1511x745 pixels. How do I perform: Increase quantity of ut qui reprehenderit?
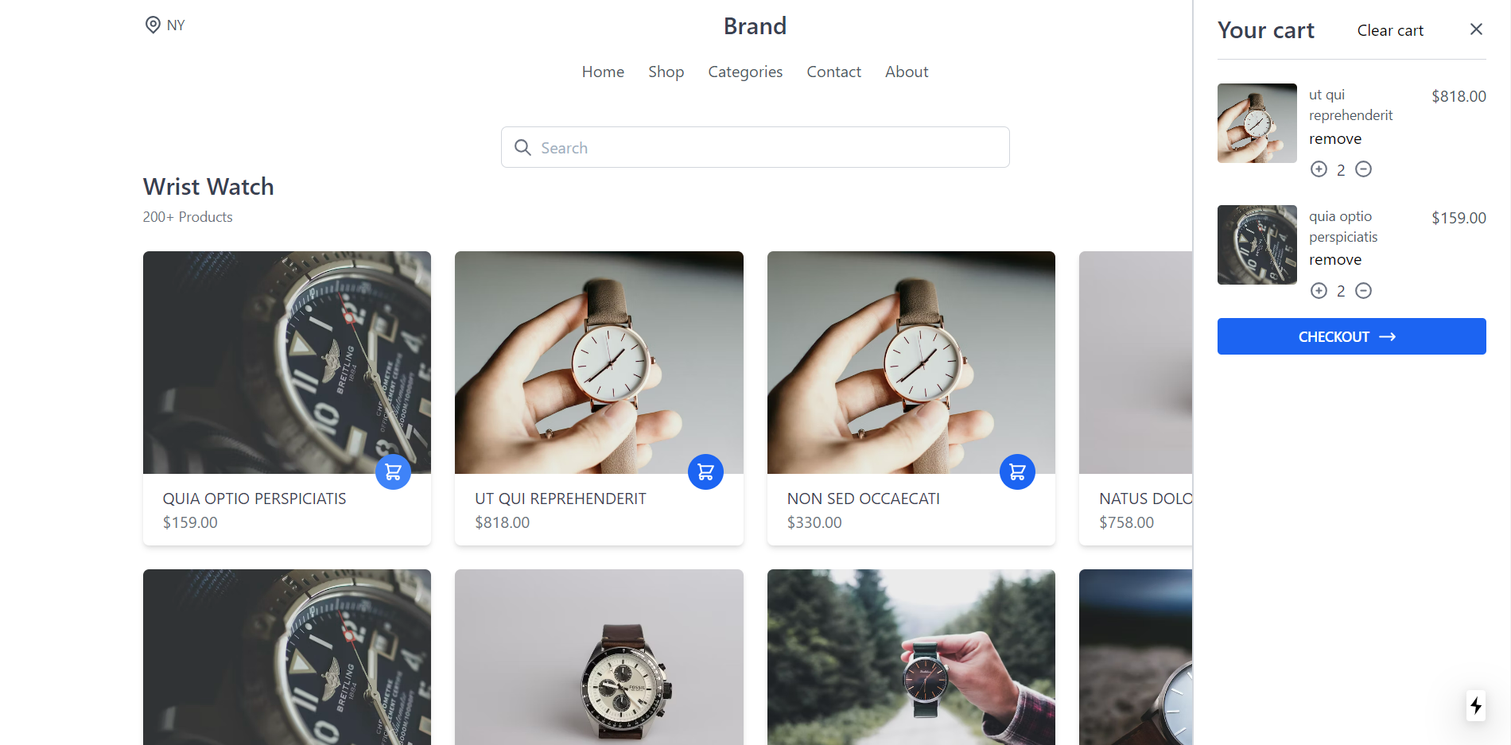click(x=1319, y=169)
